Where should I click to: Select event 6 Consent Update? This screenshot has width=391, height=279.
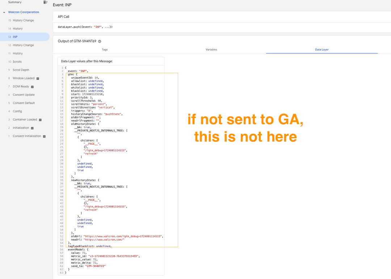[24, 95]
